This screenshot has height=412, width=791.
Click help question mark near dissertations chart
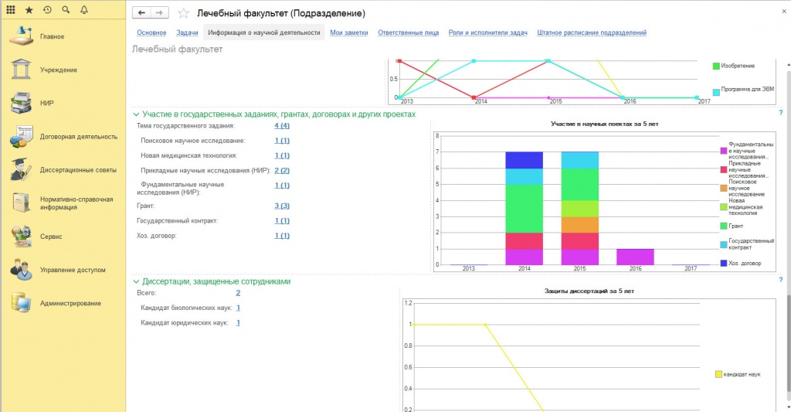point(780,280)
